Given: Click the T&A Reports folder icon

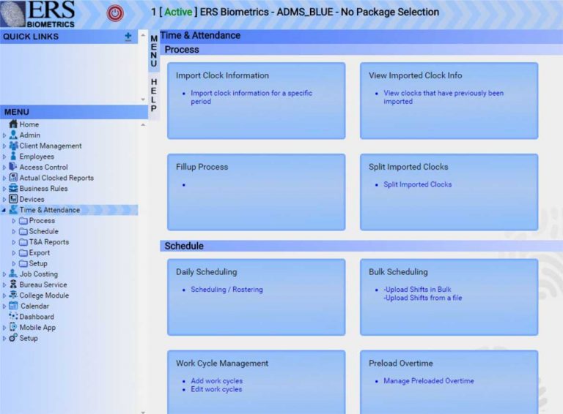Looking at the screenshot, I should tap(23, 242).
